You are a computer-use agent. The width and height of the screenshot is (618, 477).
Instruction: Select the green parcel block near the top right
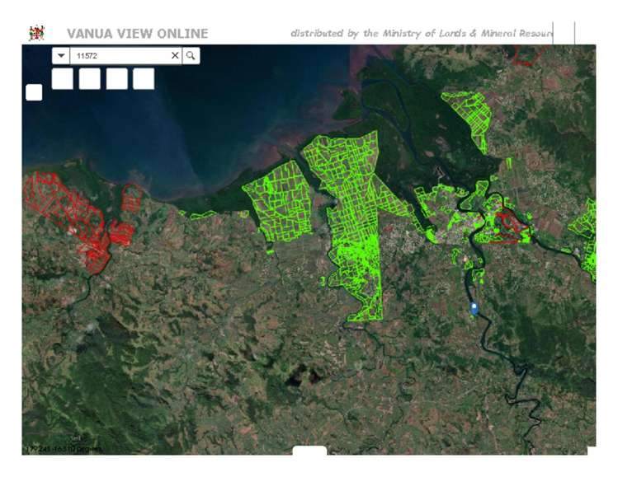468,118
